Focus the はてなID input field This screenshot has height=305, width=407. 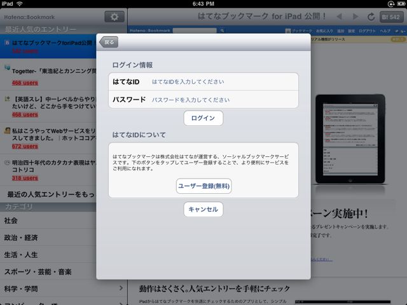(x=203, y=82)
